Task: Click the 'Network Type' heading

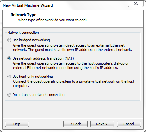Action: tap(23, 15)
